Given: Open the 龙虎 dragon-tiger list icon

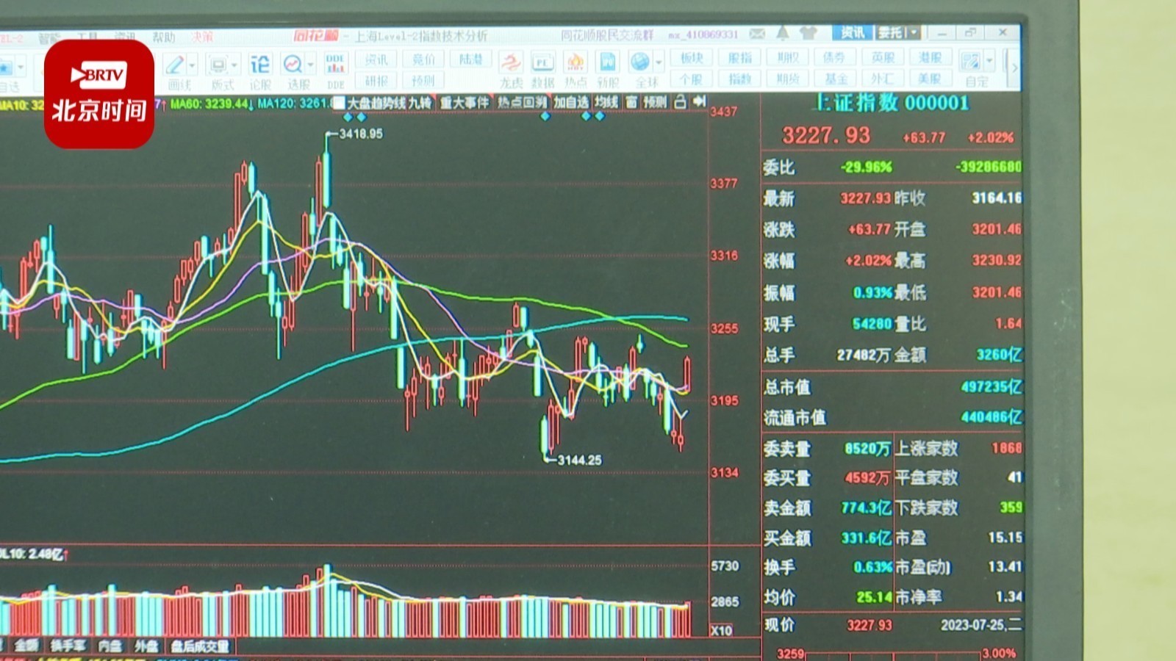Looking at the screenshot, I should (511, 63).
